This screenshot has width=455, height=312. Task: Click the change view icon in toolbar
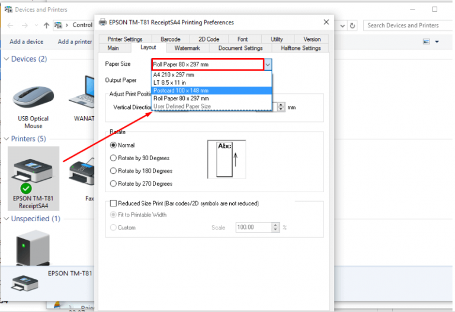tap(427, 42)
